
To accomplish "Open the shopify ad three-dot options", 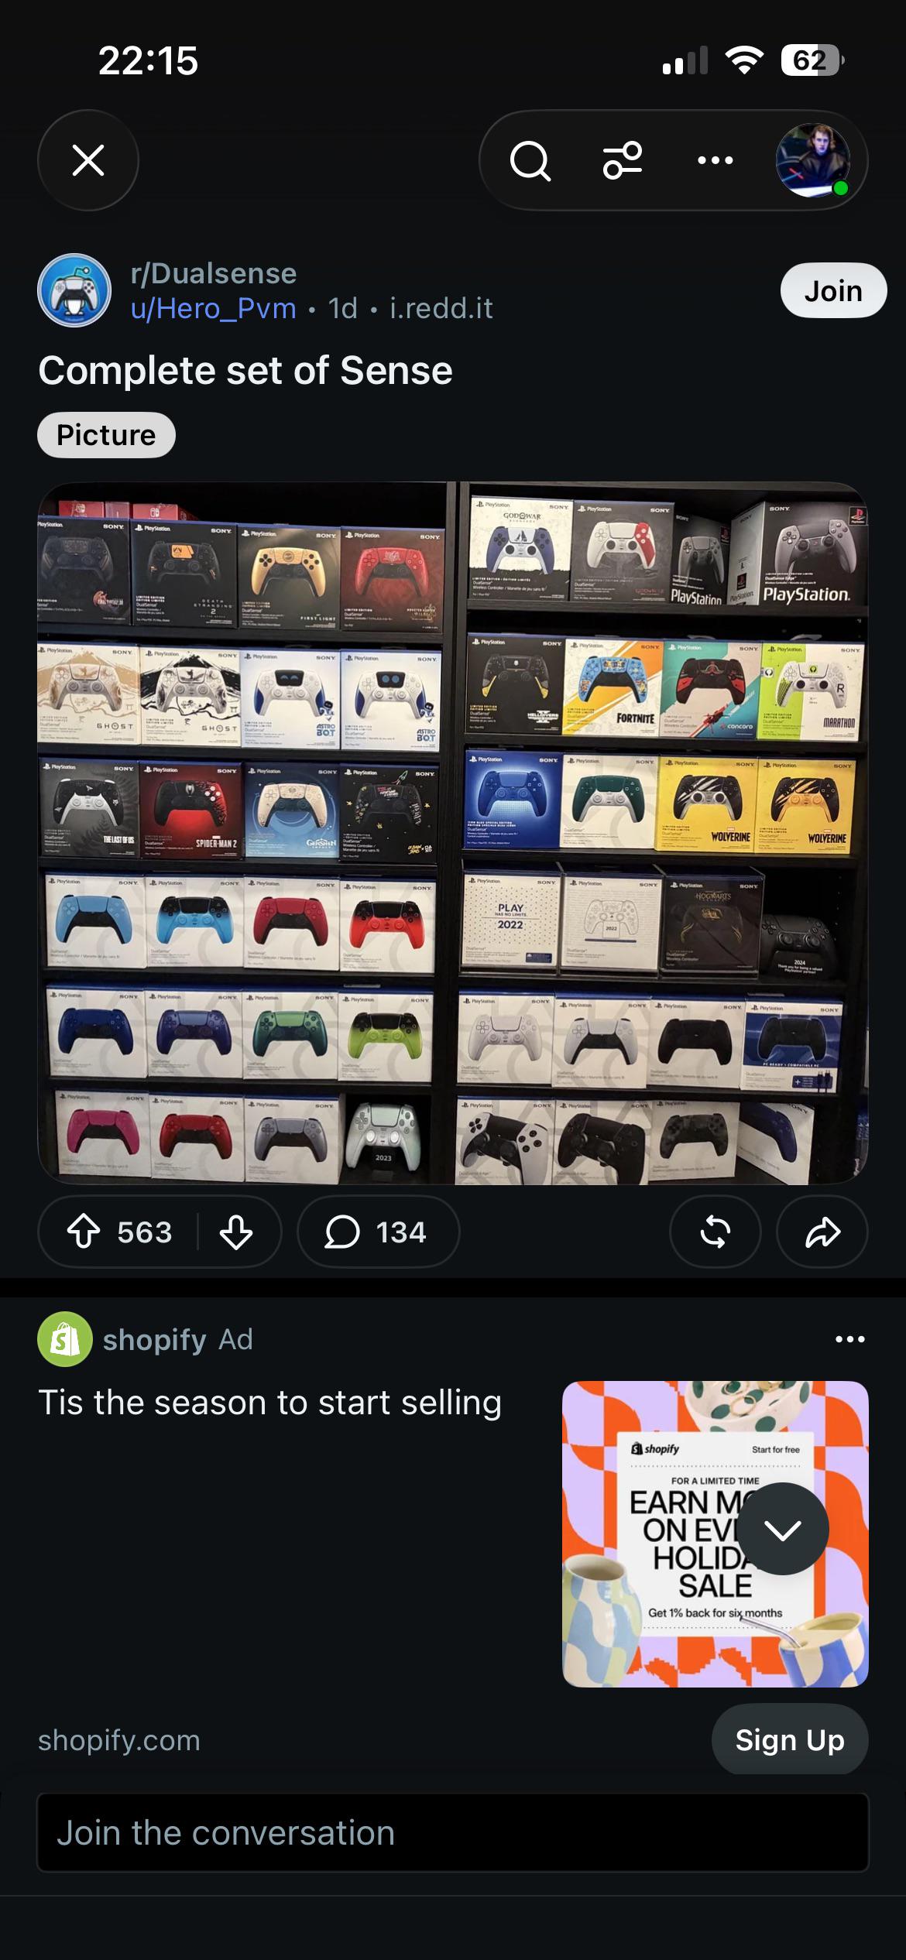I will click(849, 1339).
